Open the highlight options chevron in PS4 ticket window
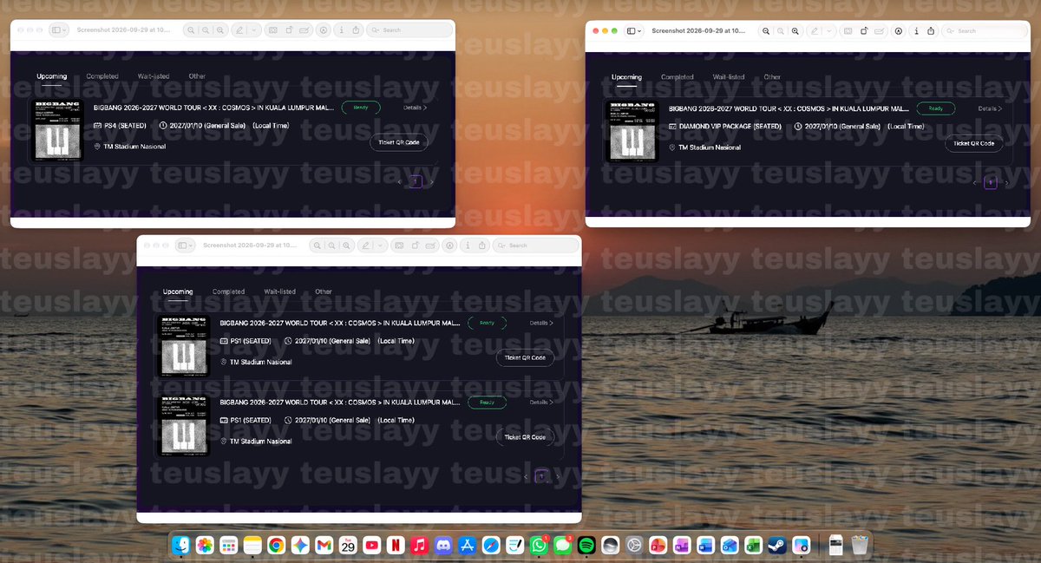The image size is (1041, 563). pyautogui.click(x=254, y=29)
